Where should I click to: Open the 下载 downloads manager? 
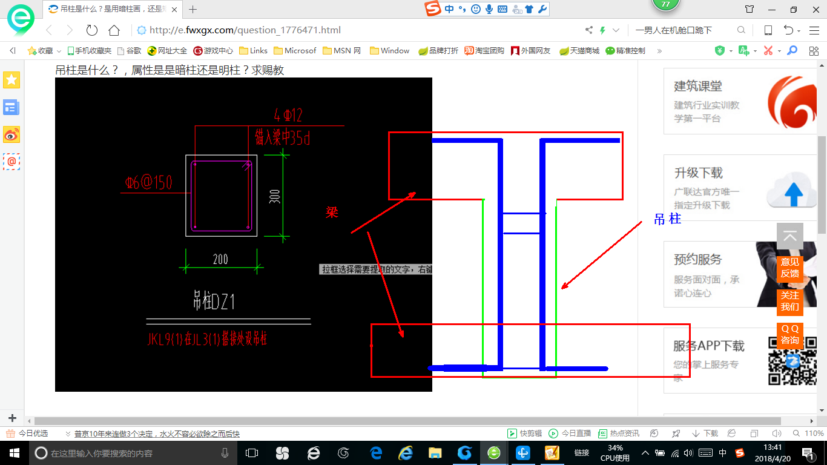[x=705, y=434]
